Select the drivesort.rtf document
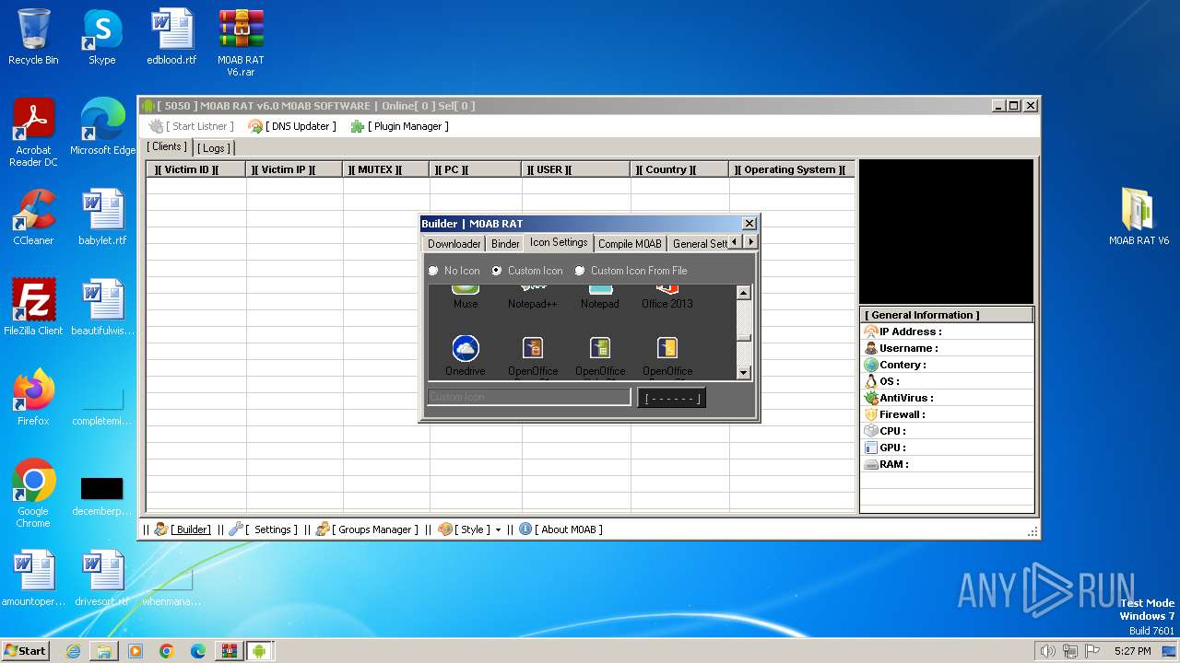Image resolution: width=1180 pixels, height=663 pixels. (102, 578)
